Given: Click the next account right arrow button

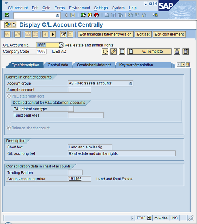Looking at the screenshot, I should pos(53,34).
